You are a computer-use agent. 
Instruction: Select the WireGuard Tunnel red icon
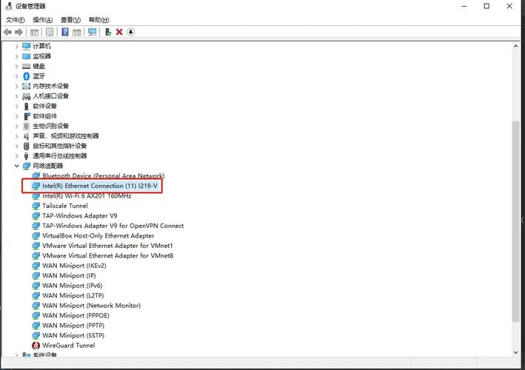36,346
